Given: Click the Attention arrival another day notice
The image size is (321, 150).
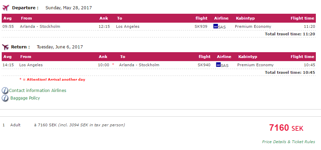Looking at the screenshot, I should coord(52,80).
